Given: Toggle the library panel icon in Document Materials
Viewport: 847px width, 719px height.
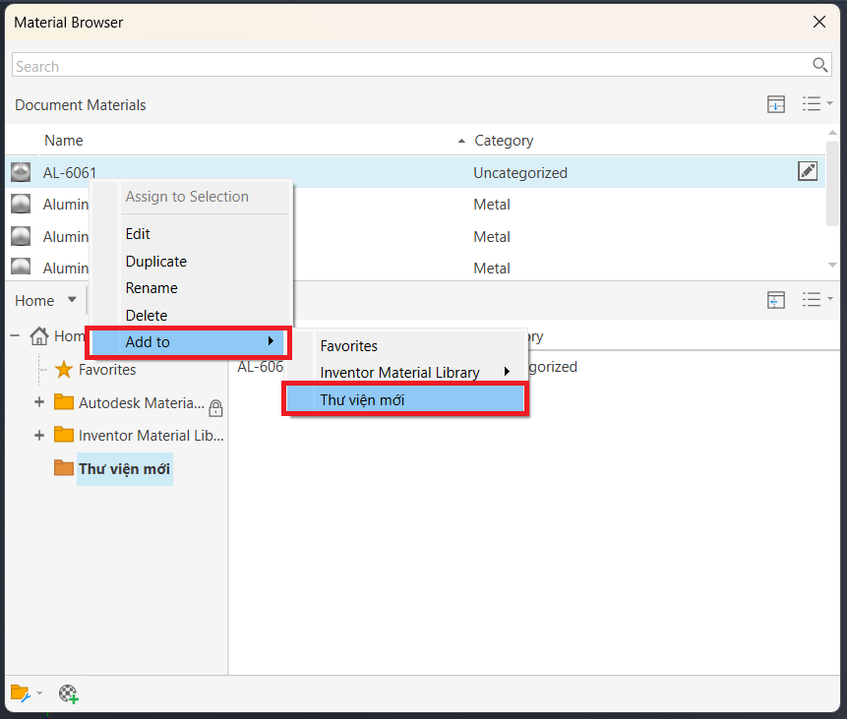Looking at the screenshot, I should [776, 103].
